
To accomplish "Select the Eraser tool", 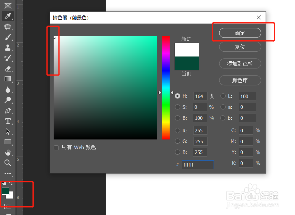I will [7, 68].
